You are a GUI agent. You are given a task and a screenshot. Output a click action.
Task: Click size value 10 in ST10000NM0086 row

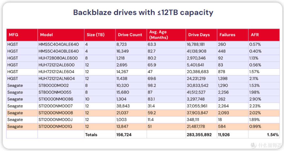(87, 99)
